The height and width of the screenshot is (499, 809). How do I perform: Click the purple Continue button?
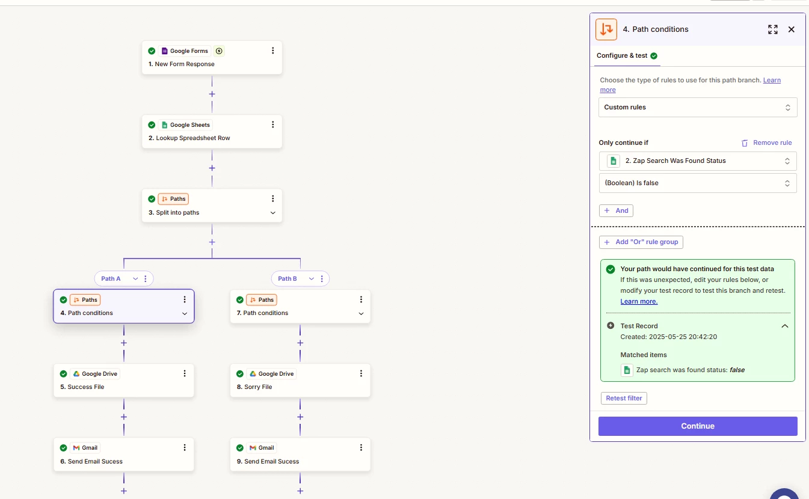[x=698, y=426]
